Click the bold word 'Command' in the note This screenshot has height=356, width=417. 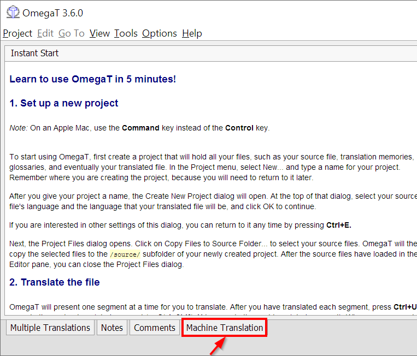140,128
